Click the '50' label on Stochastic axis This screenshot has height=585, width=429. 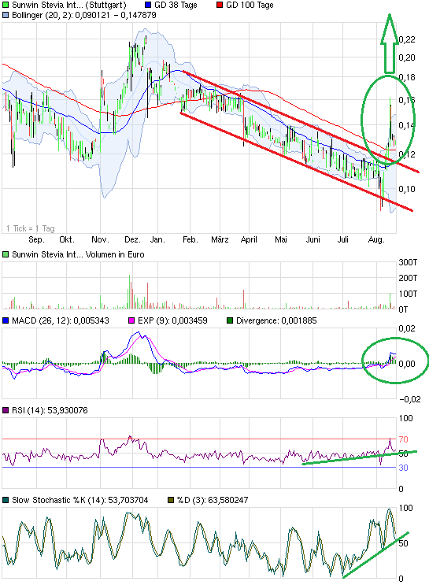coord(403,543)
